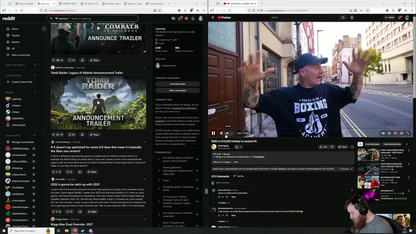This screenshot has height=234, width=416.
Task: Open the Tokyo Drift recommended video thumbnail
Action: pos(368,155)
